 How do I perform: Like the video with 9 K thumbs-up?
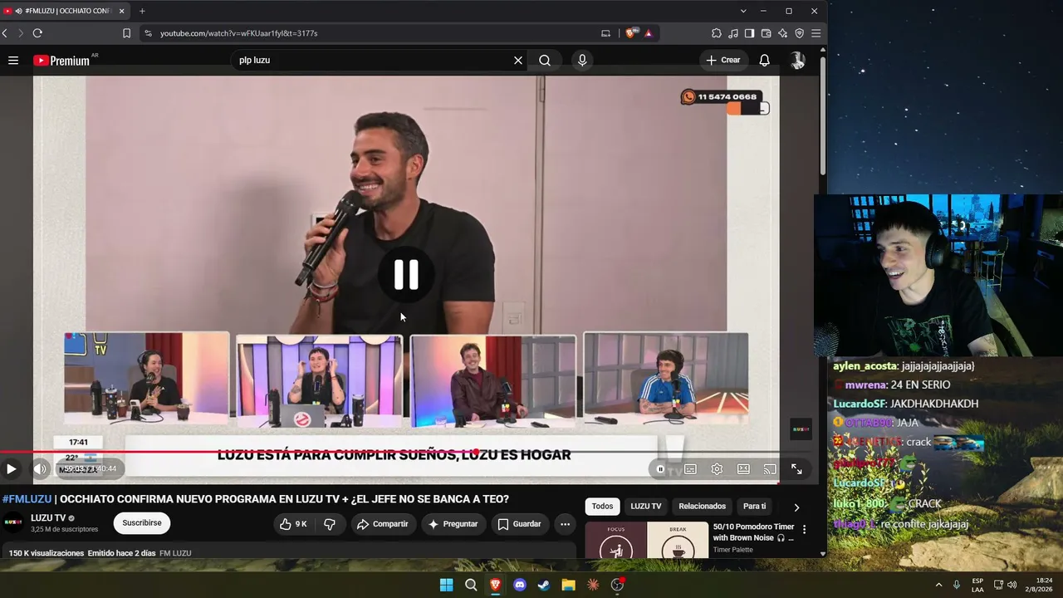(x=293, y=524)
